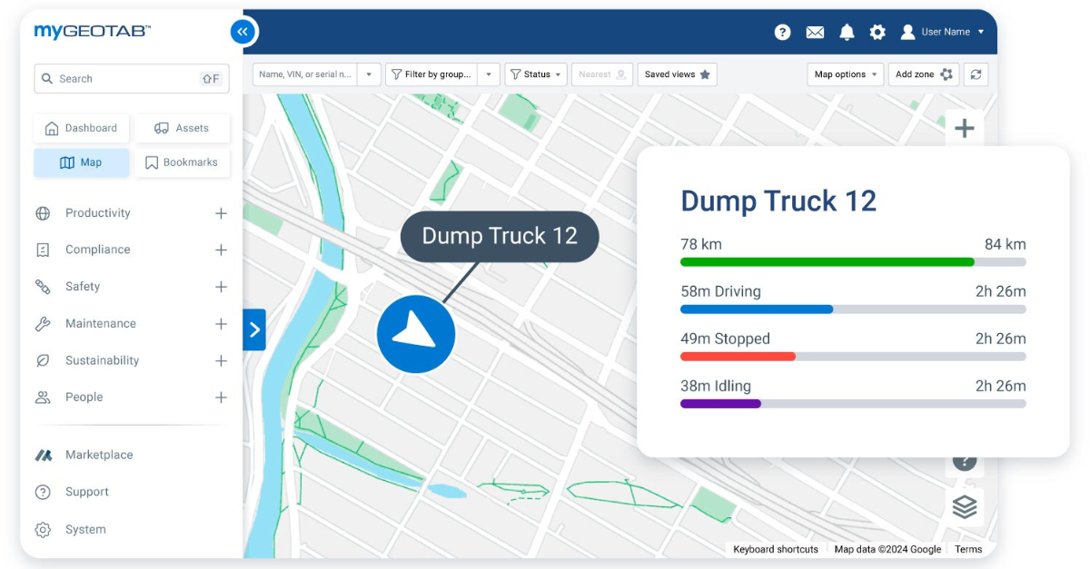Expand Compliance with plus button
The width and height of the screenshot is (1090, 569).
pos(221,250)
